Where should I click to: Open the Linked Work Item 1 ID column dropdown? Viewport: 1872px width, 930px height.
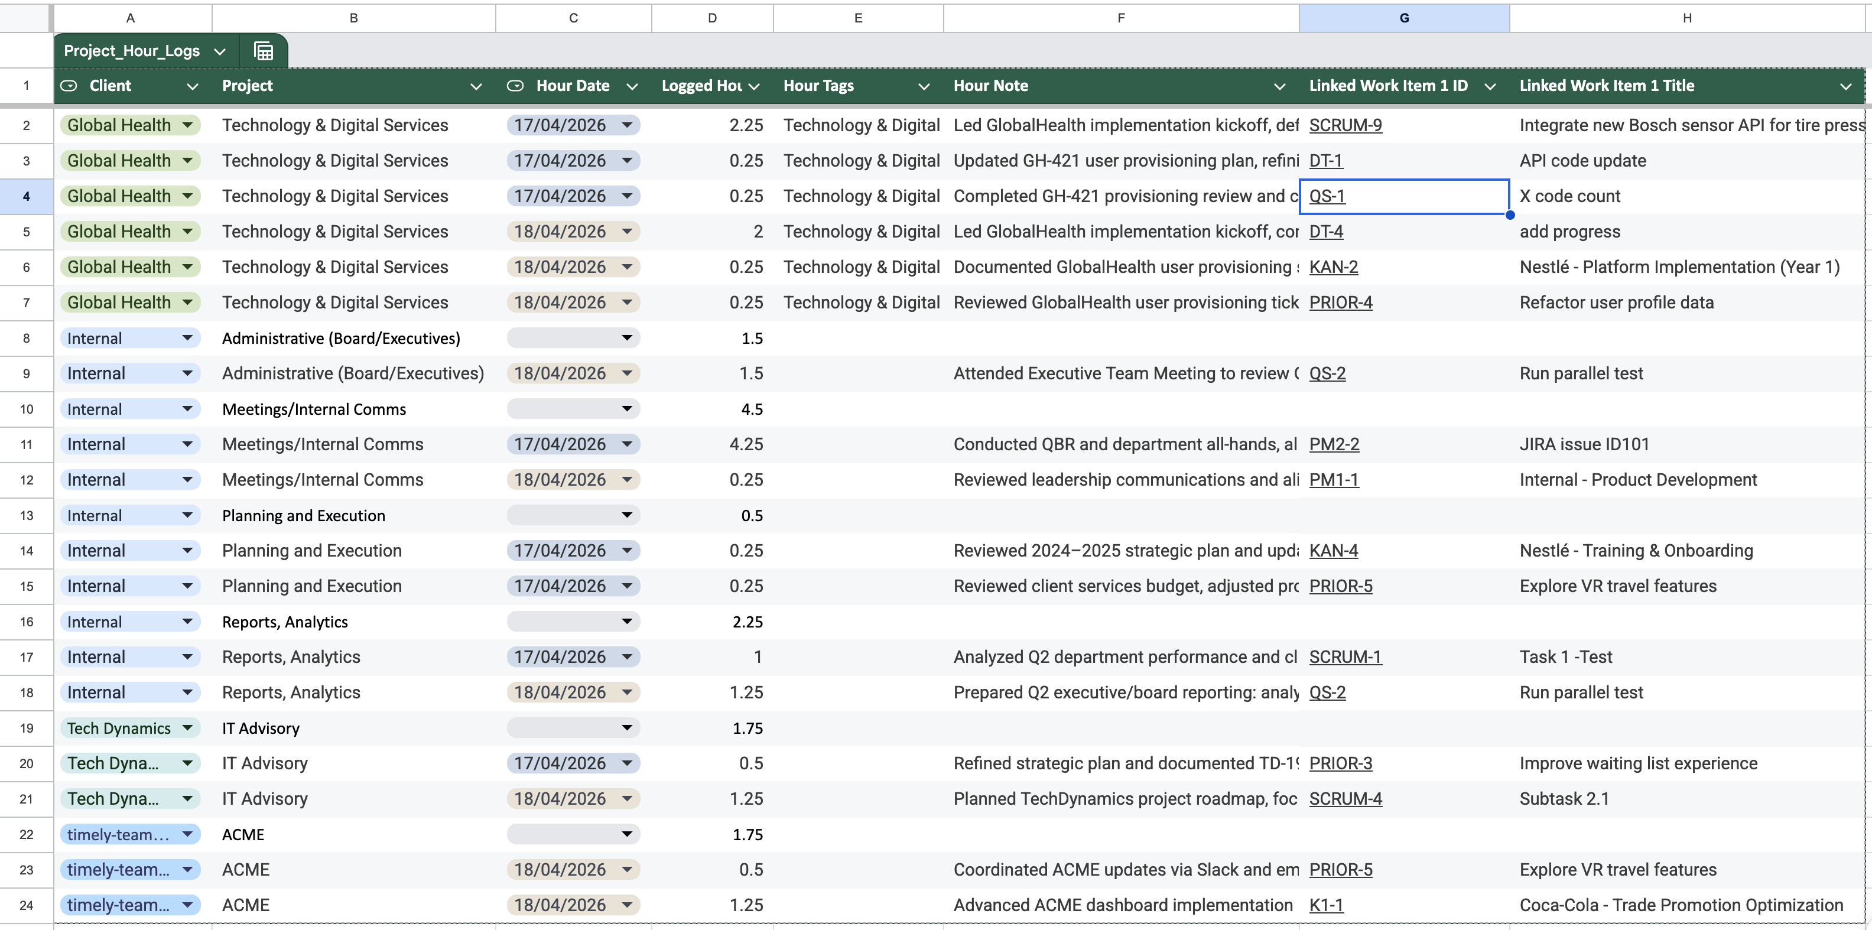pos(1491,86)
